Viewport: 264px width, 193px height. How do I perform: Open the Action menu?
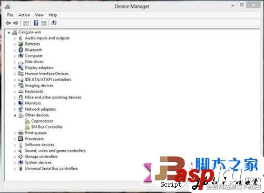[24, 15]
